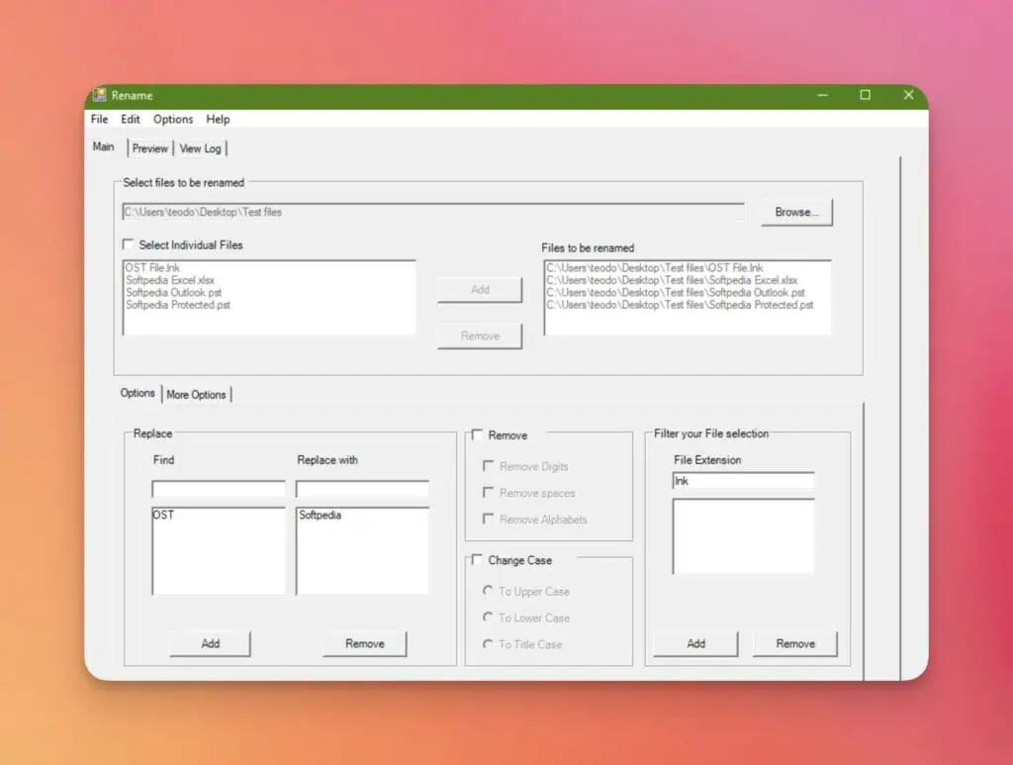Image resolution: width=1013 pixels, height=765 pixels.
Task: Enable the Change Case checkbox
Action: point(477,560)
